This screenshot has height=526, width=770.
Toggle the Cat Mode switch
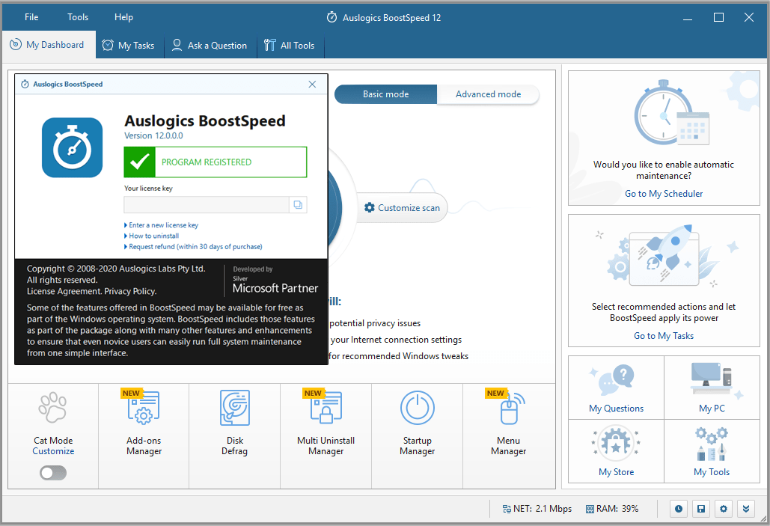coord(53,473)
